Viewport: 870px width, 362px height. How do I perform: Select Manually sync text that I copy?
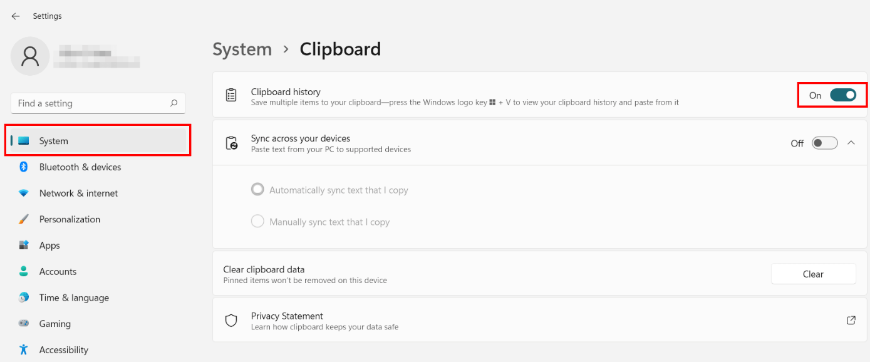(x=257, y=222)
